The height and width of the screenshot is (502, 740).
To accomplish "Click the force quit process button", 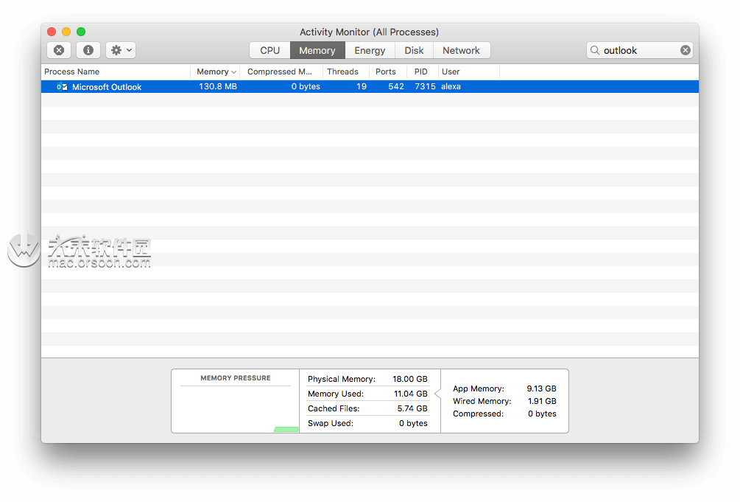I will pos(59,50).
